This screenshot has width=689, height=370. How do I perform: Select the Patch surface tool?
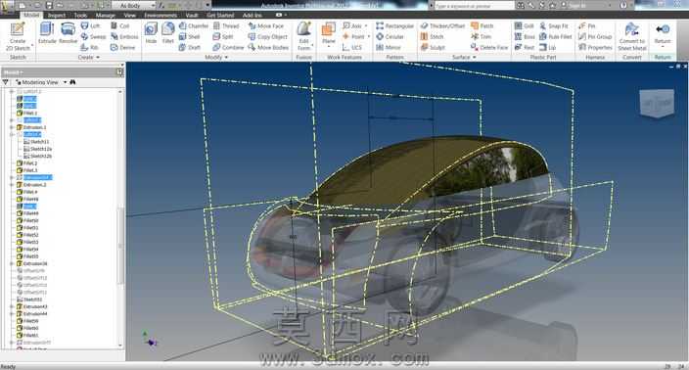tap(482, 26)
